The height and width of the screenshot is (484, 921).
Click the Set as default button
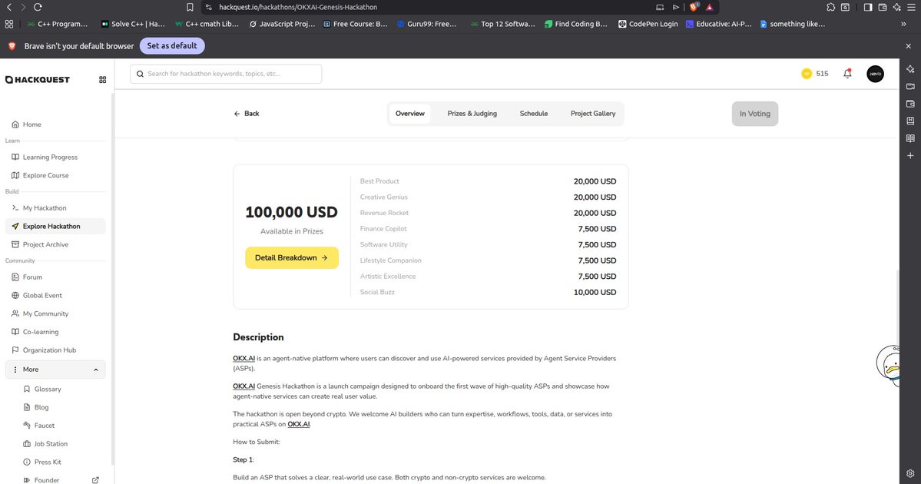172,46
